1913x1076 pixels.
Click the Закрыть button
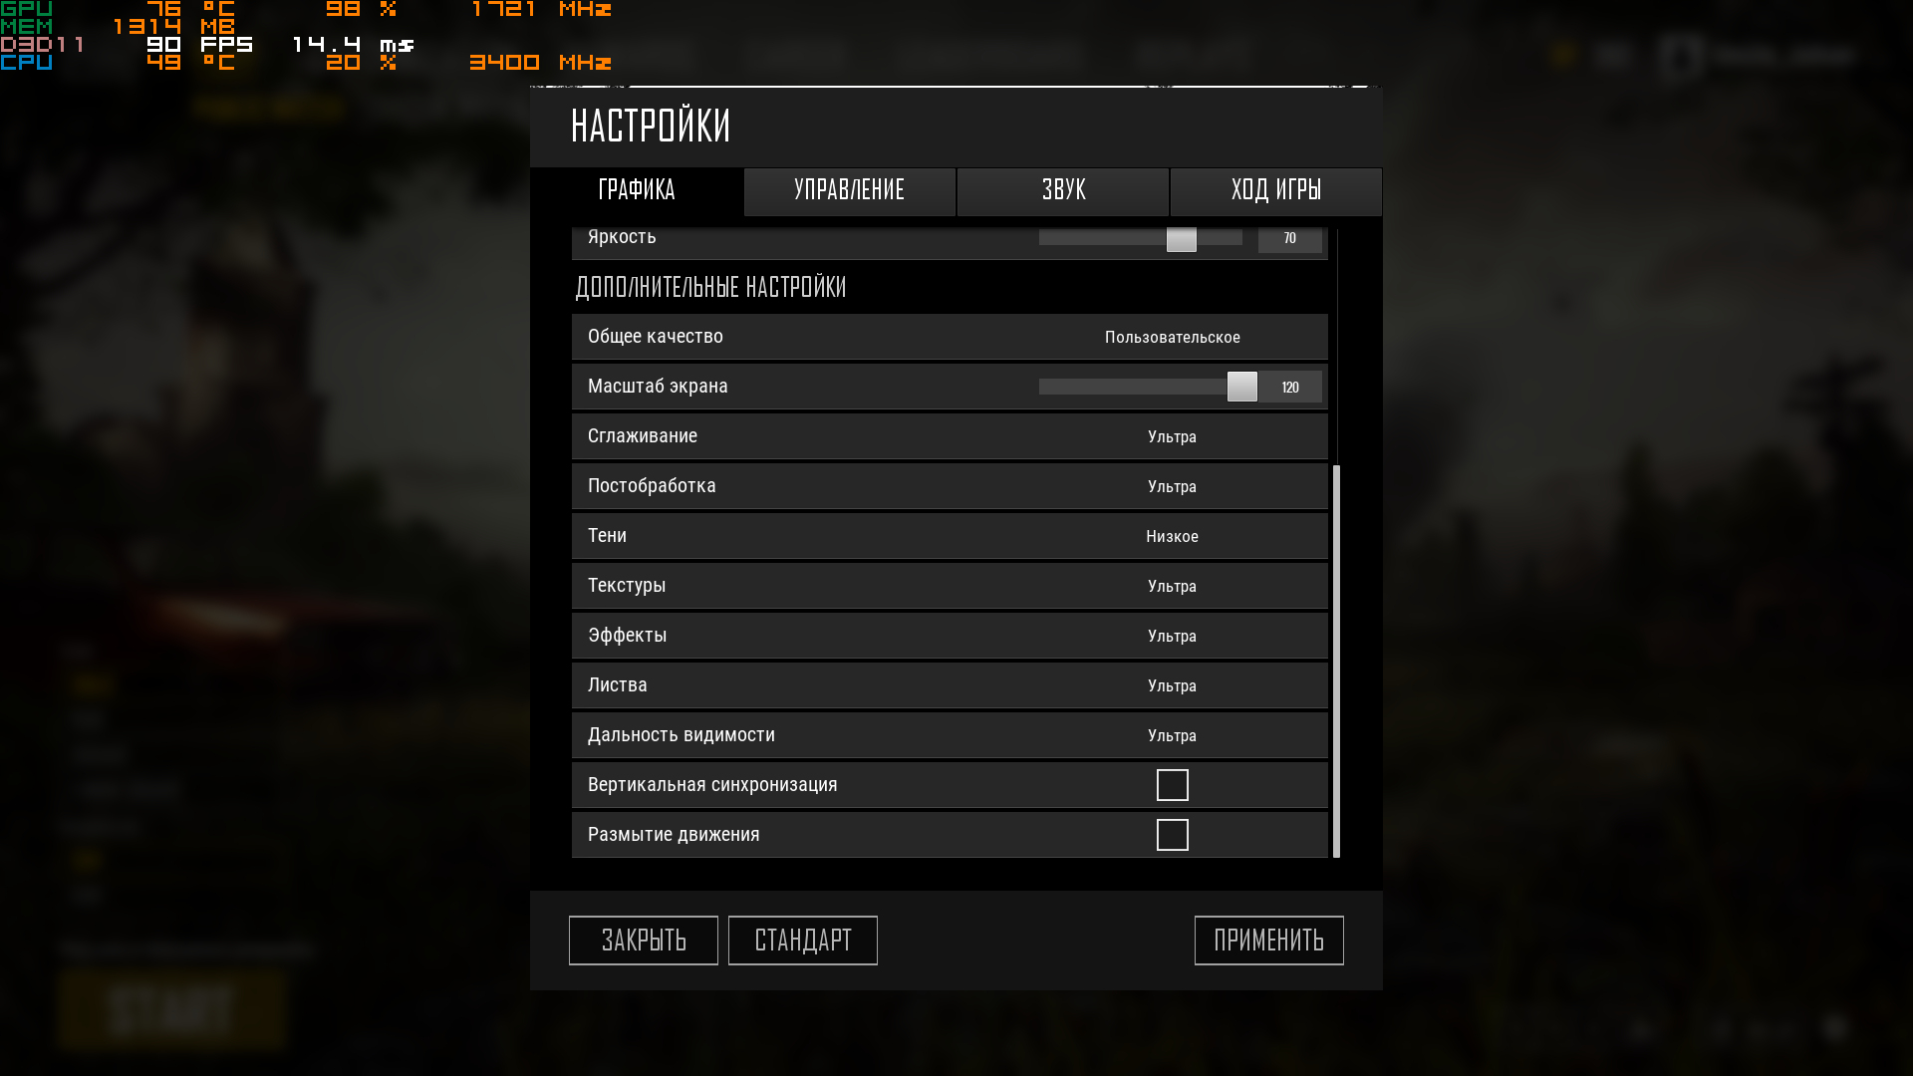point(644,941)
